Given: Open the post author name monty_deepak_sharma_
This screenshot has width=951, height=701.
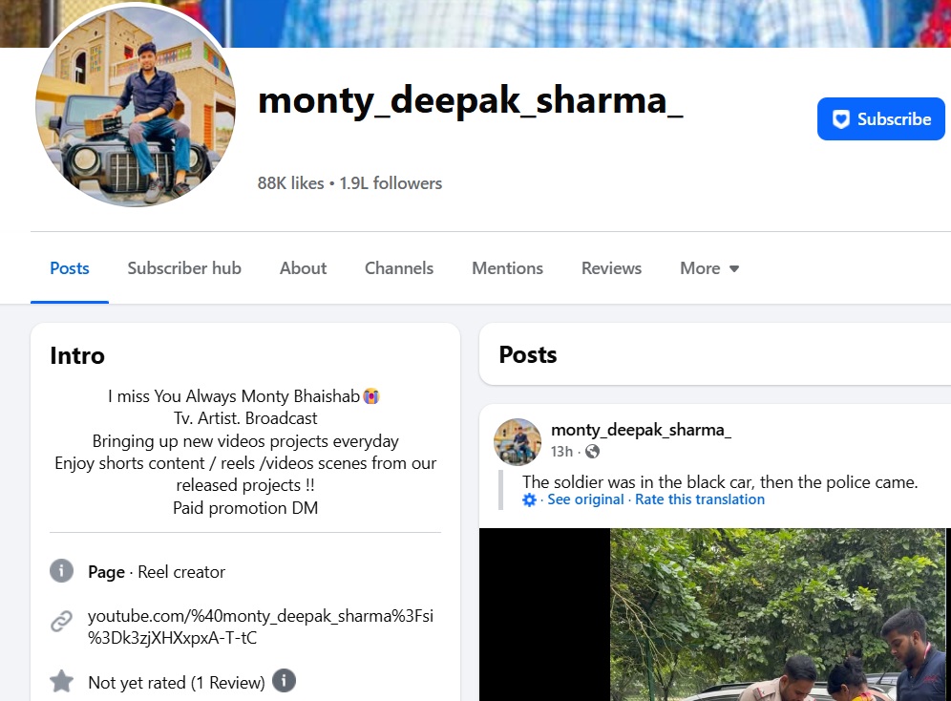Looking at the screenshot, I should coord(641,430).
